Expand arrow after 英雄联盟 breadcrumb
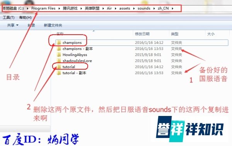 103,8
